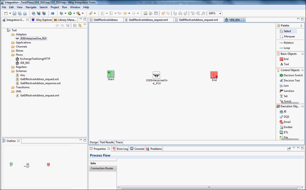The width and height of the screenshot is (306, 190).
Task: Open the File menu
Action: pos(4,7)
